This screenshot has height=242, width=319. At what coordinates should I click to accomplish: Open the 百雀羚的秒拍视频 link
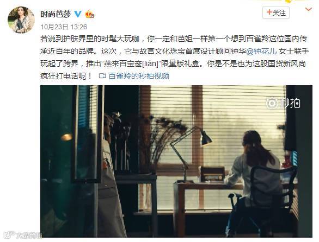click(139, 76)
